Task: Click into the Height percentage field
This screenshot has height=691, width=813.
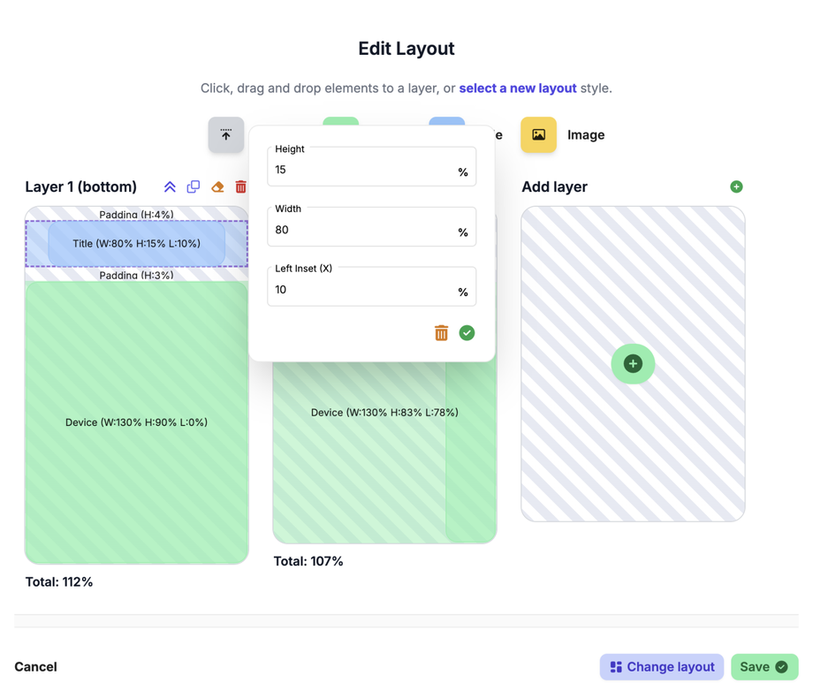Action: click(x=362, y=171)
